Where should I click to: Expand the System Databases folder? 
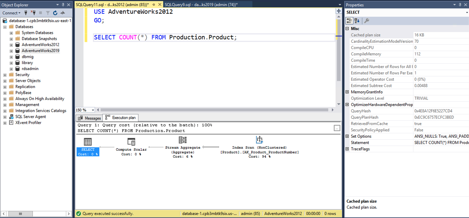pos(11,33)
